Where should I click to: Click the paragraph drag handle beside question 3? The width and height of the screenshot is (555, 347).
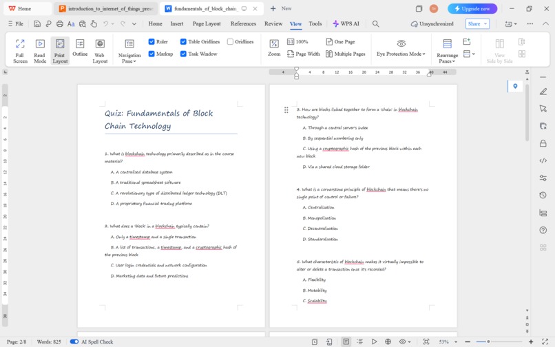pos(286,110)
